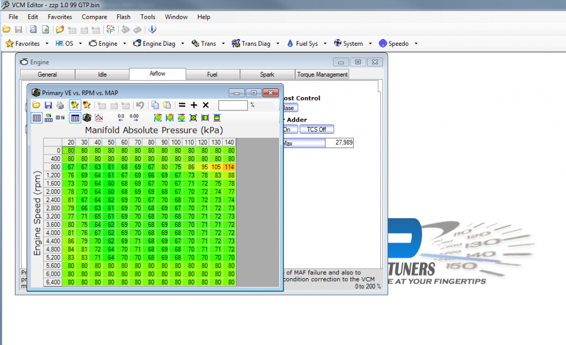This screenshot has height=345, width=566.
Task: Click inside the percentage input field
Action: [233, 105]
